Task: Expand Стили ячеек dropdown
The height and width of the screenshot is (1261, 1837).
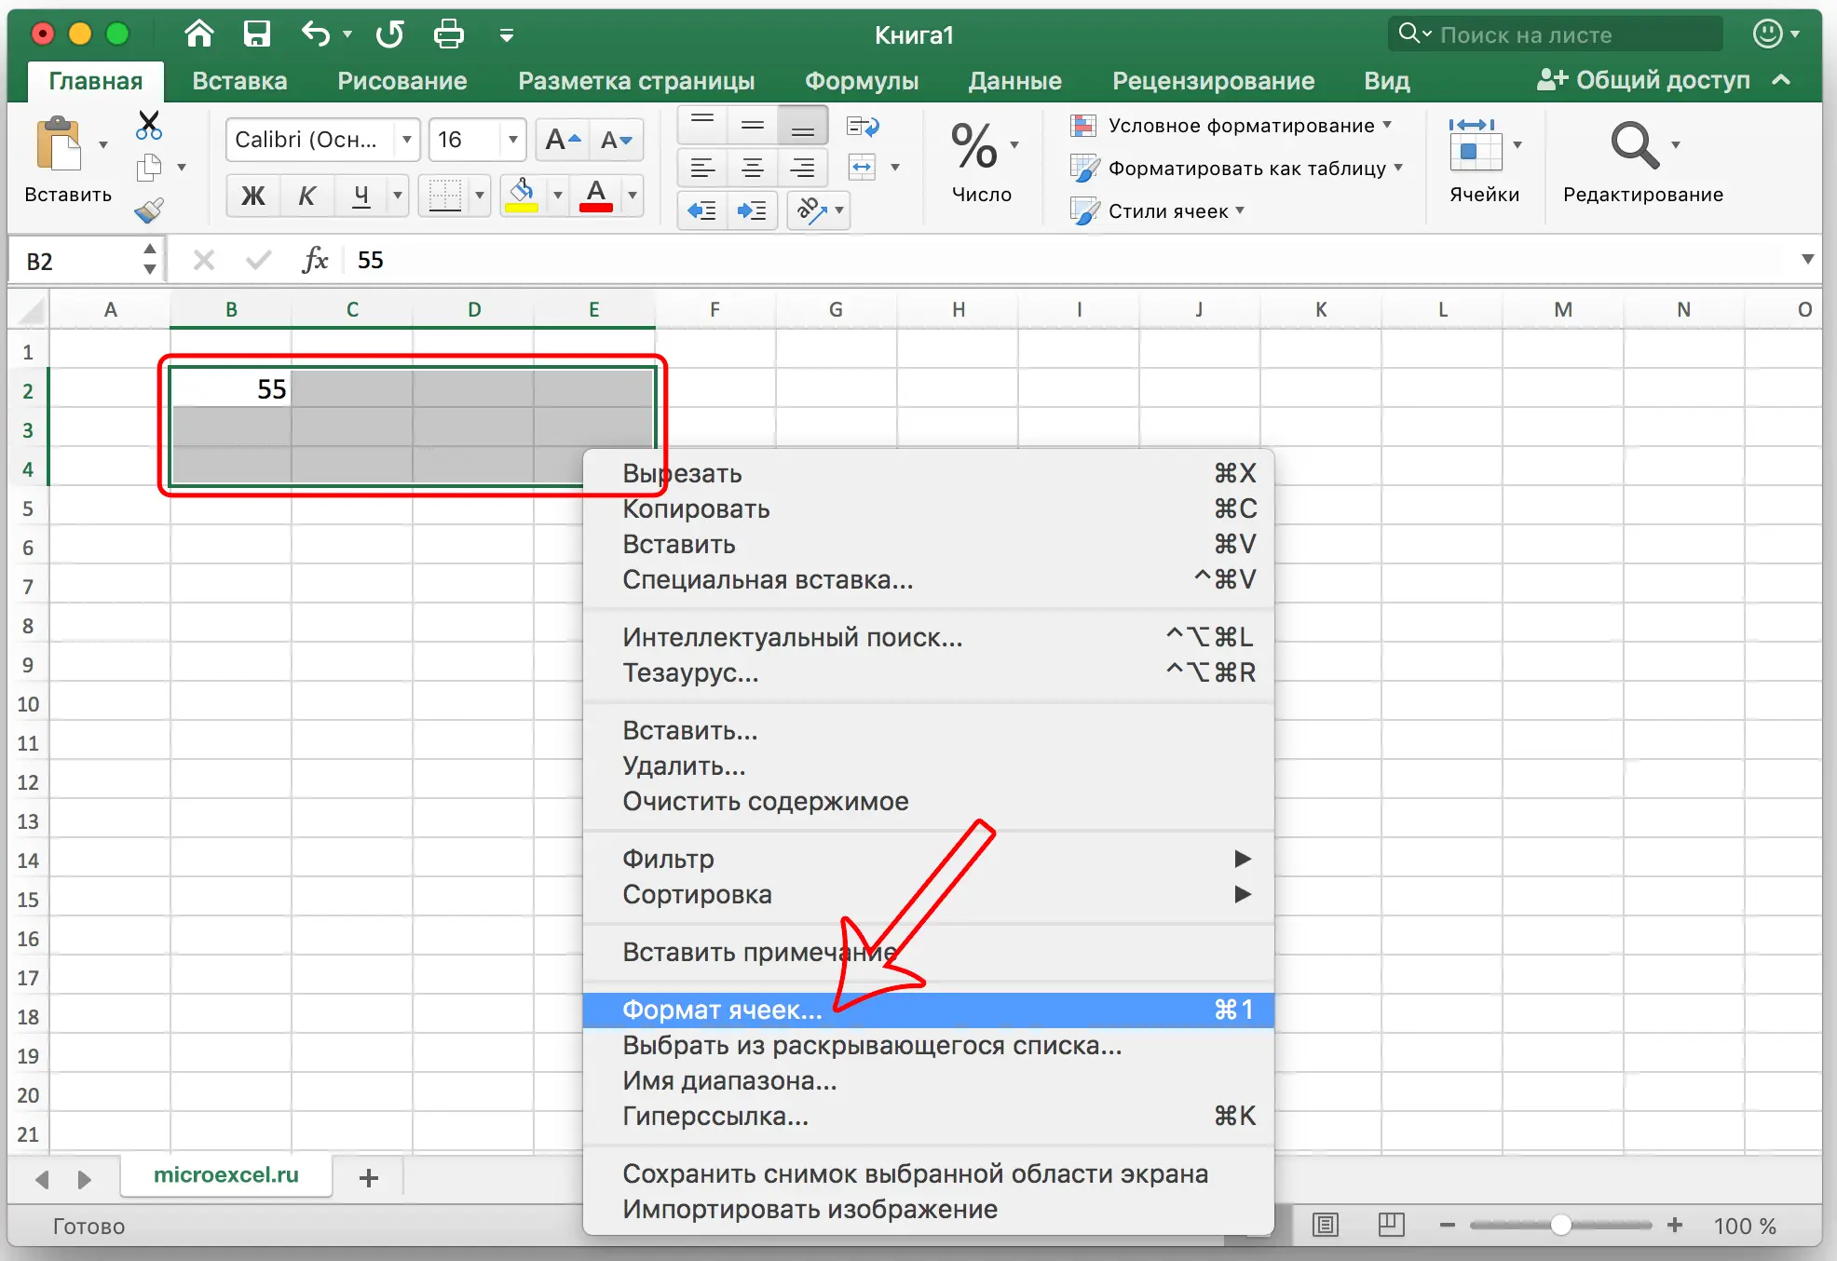Action: pos(1240,210)
